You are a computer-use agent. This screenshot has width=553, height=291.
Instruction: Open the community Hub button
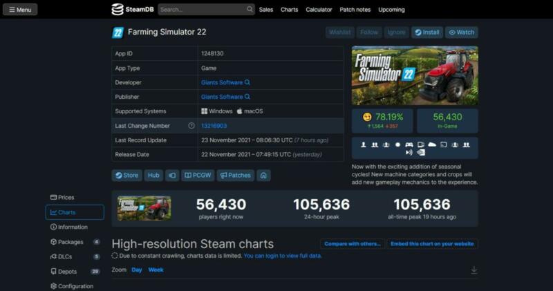point(153,176)
